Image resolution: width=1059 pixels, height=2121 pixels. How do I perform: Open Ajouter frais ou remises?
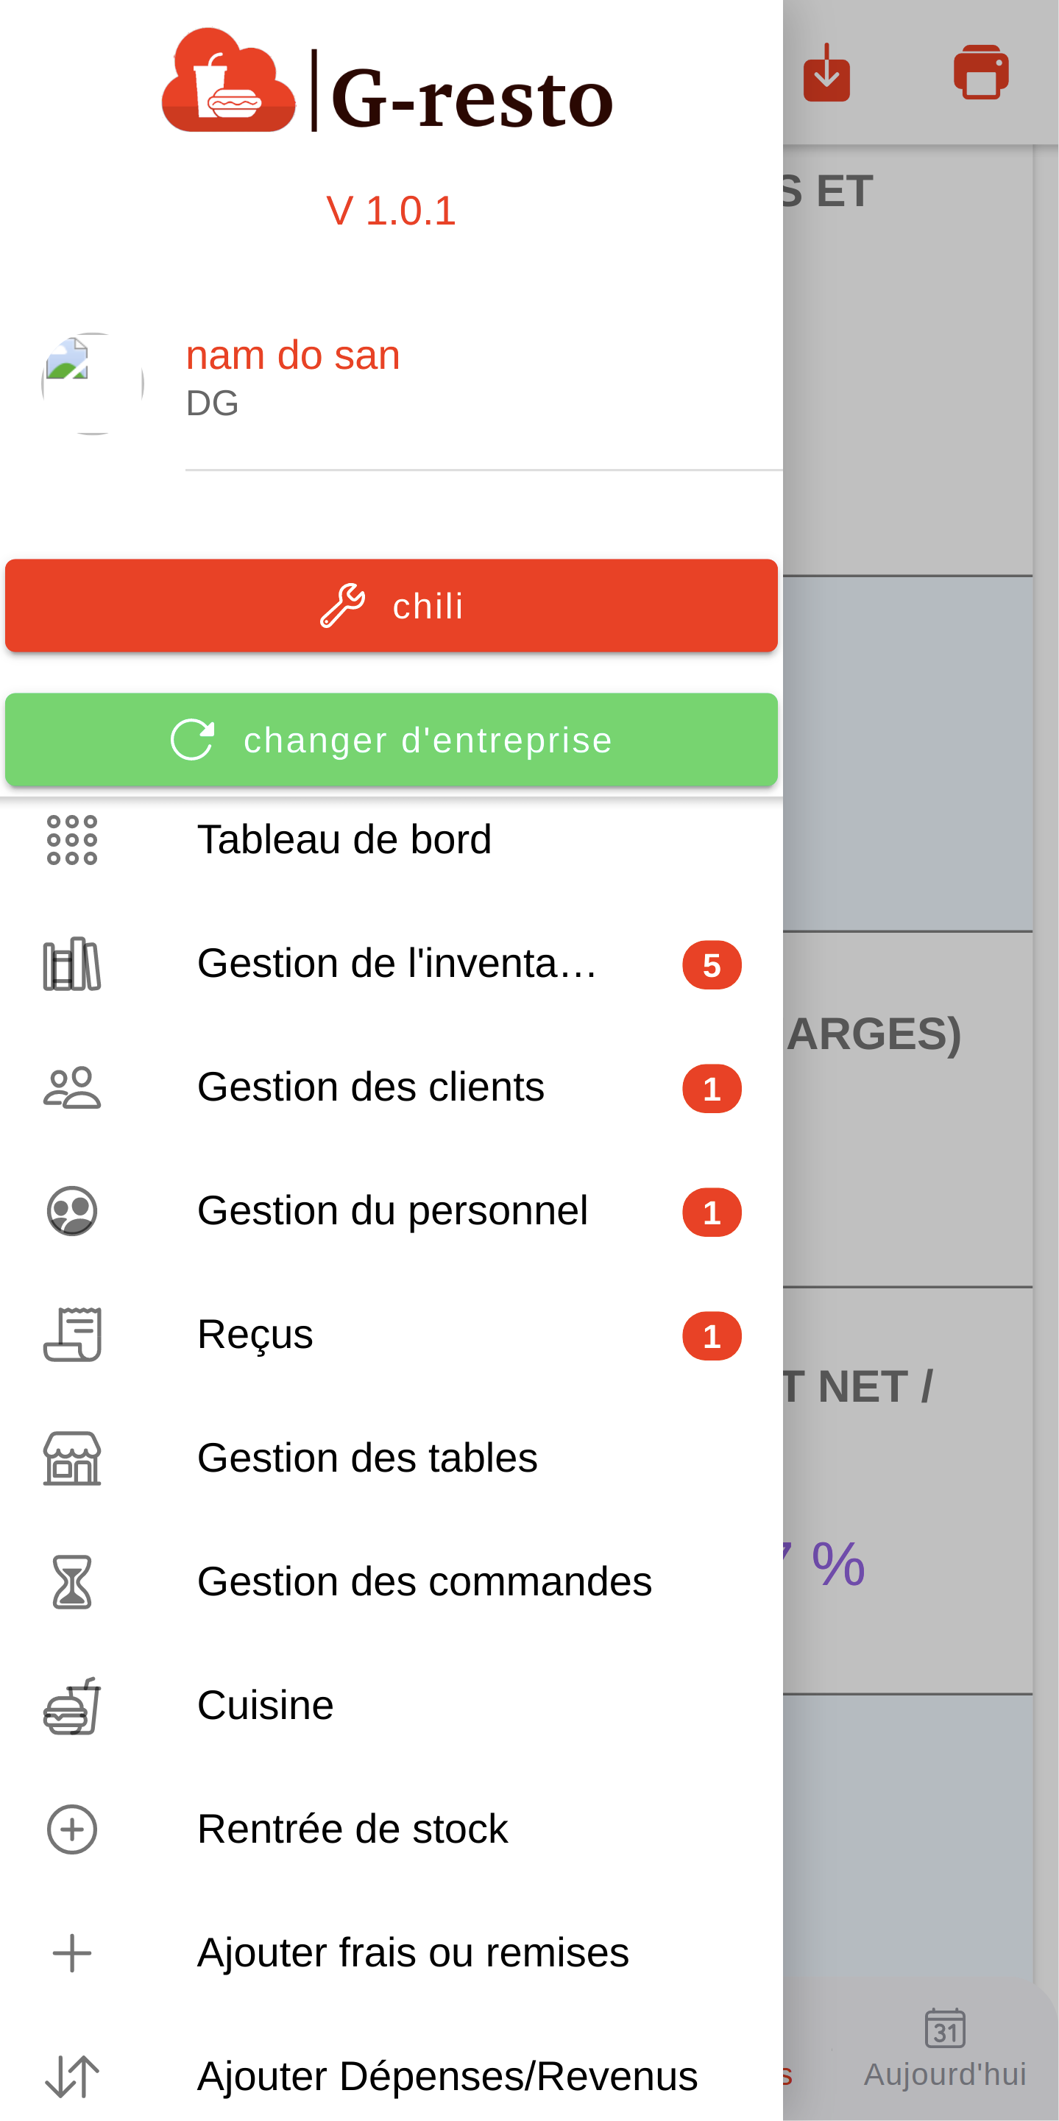412,1953
